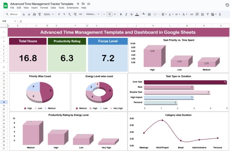Screen dimensions: 230x151
Task: Open version history clock icon
Action: (x=227, y=5)
